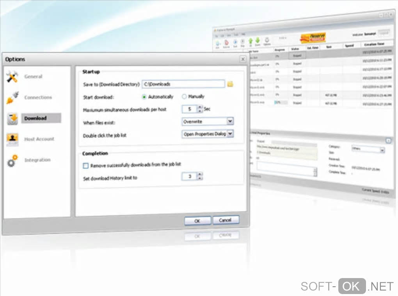Click the Download category arrow icon
The image size is (398, 296).
[x=12, y=119]
